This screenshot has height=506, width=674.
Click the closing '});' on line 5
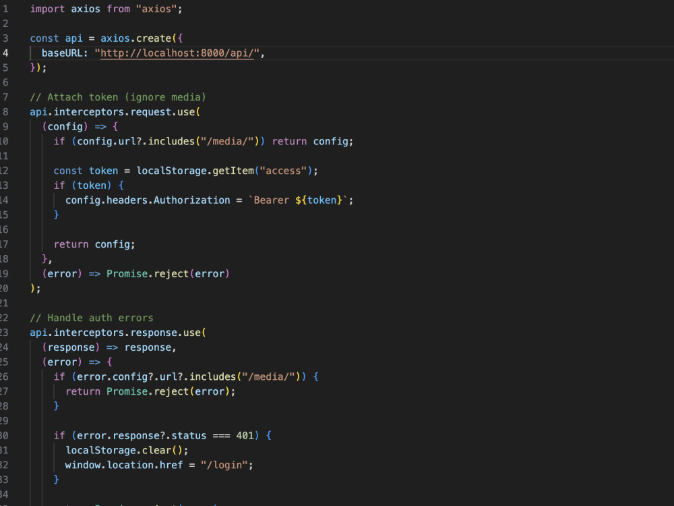click(x=38, y=67)
